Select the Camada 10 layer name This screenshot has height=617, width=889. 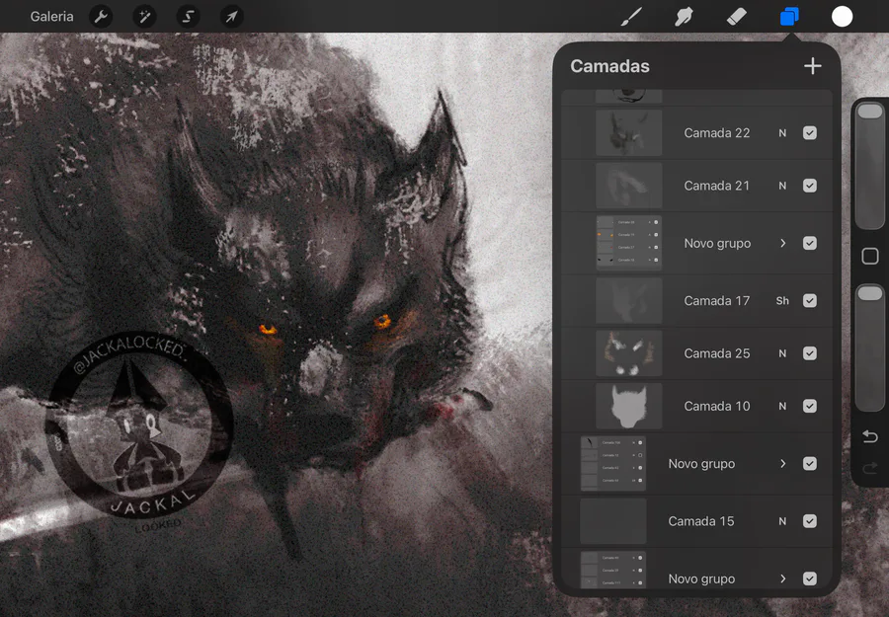(x=717, y=407)
